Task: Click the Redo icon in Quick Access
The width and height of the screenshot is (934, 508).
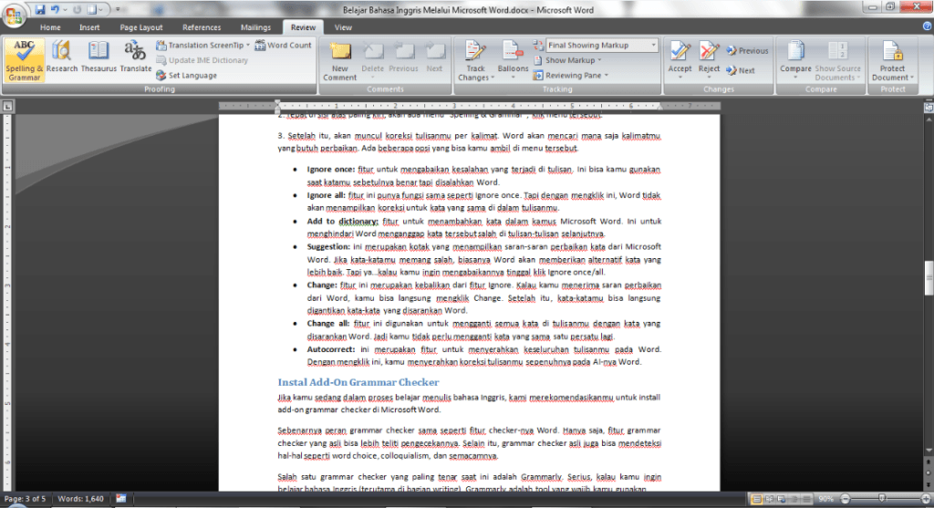Action: pyautogui.click(x=77, y=9)
